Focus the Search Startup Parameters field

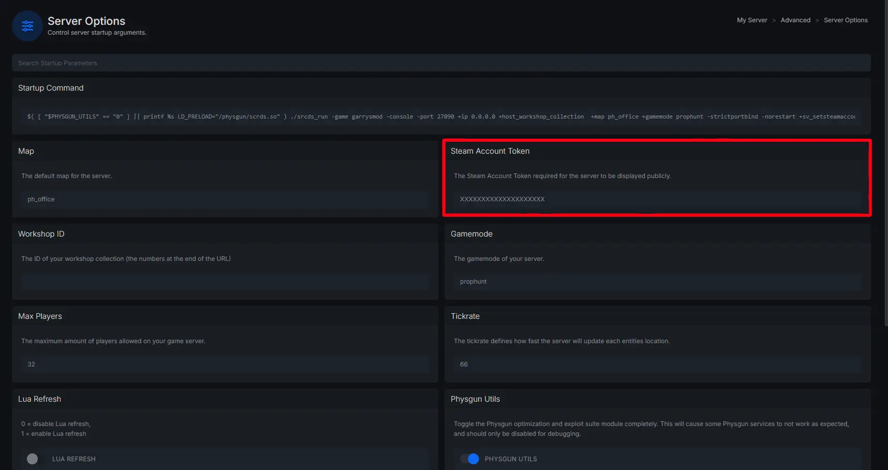click(441, 63)
